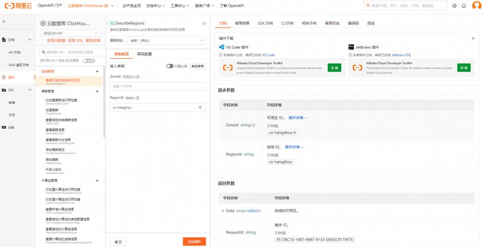The height and width of the screenshot is (247, 485).
Task: Click the Alibaba Cloud logo
Action: click(x=18, y=5)
